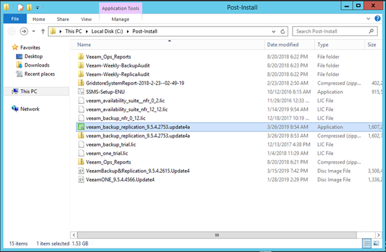Open Explorer help question mark
The height and width of the screenshot is (252, 386).
click(x=377, y=19)
